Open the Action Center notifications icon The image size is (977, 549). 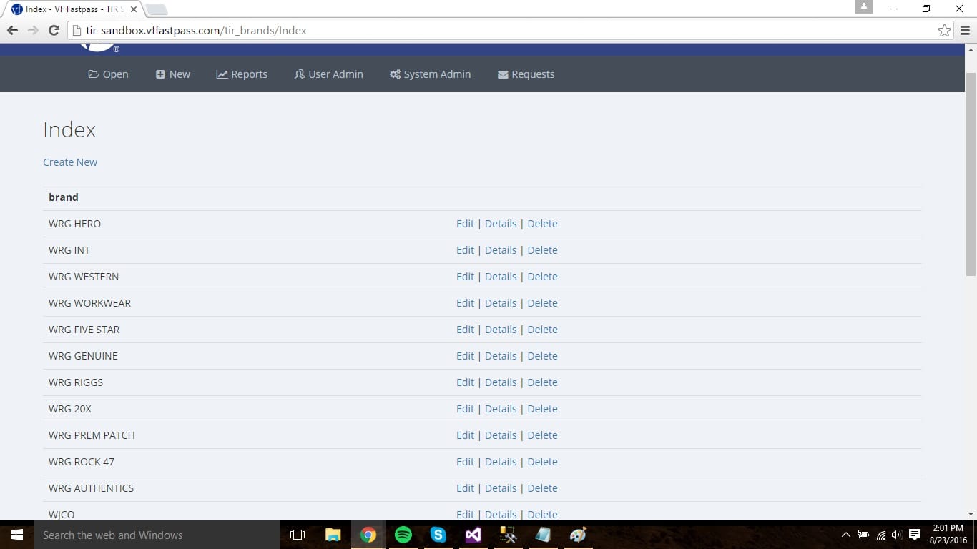coord(915,535)
